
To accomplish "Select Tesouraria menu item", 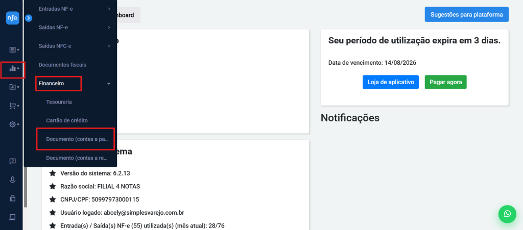I will 59,102.
